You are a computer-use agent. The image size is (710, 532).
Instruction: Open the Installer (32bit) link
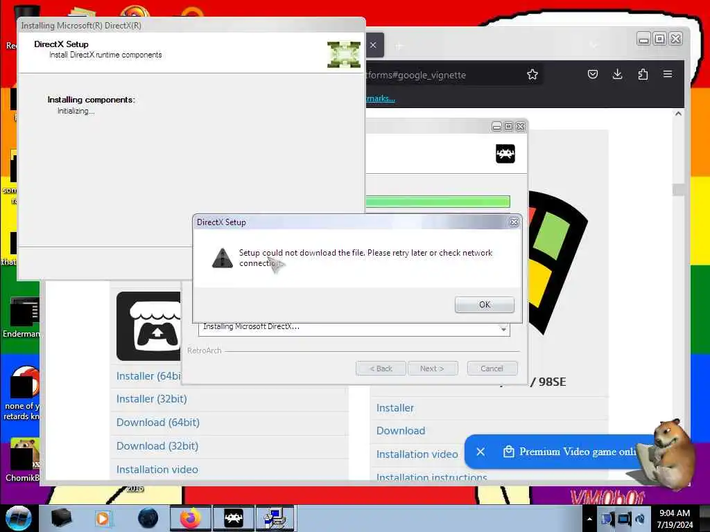click(x=151, y=399)
